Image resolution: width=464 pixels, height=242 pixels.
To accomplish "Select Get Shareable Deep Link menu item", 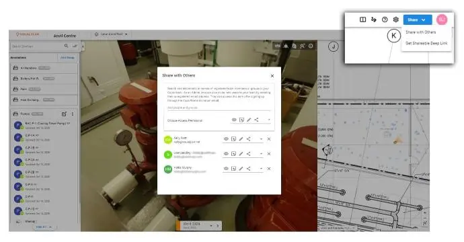I will 426,43.
